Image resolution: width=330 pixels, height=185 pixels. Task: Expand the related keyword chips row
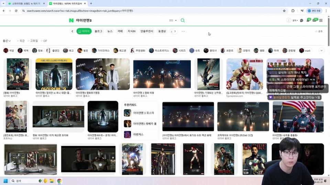tap(322, 50)
